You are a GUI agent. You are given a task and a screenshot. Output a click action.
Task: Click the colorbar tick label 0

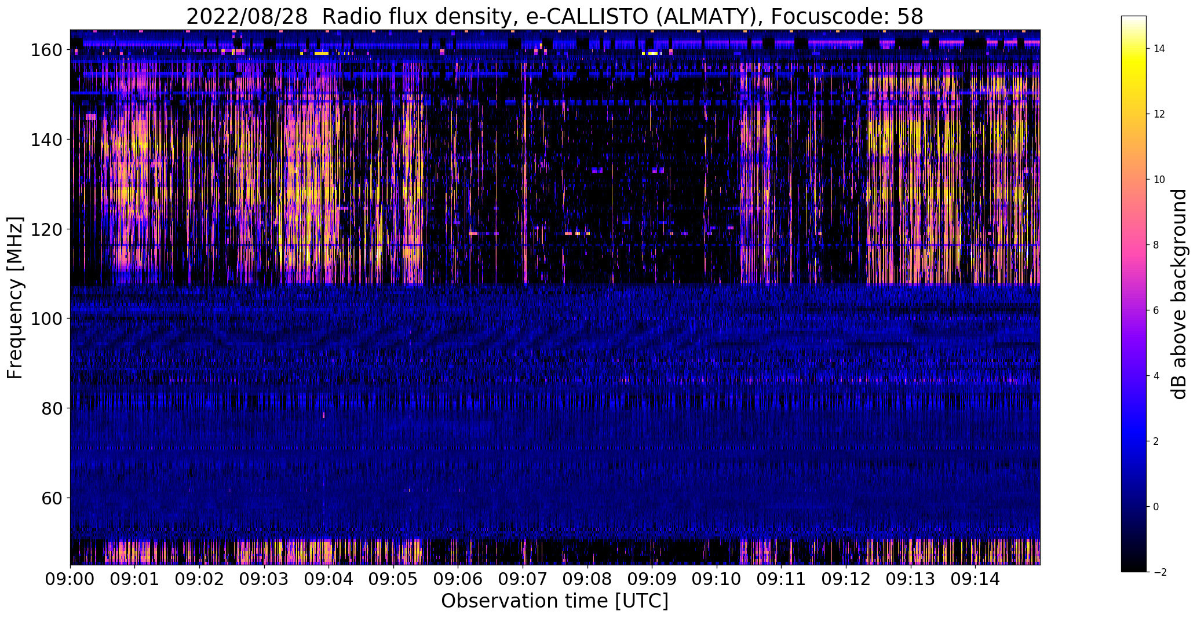pos(1156,507)
